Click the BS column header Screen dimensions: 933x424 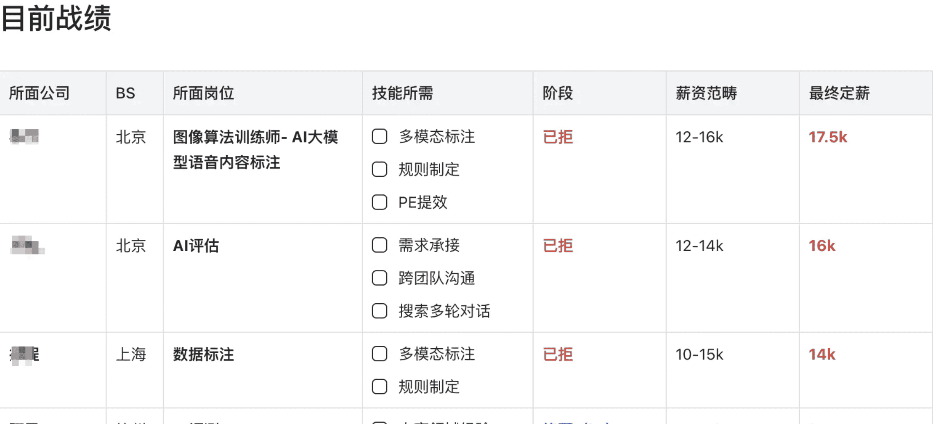click(x=125, y=93)
